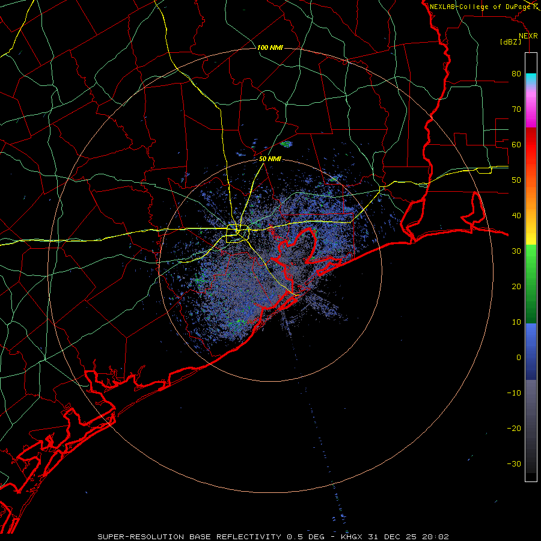Screen dimensions: 541x541
Task: Click the [dBZ] legend unit label
Action: pyautogui.click(x=510, y=41)
